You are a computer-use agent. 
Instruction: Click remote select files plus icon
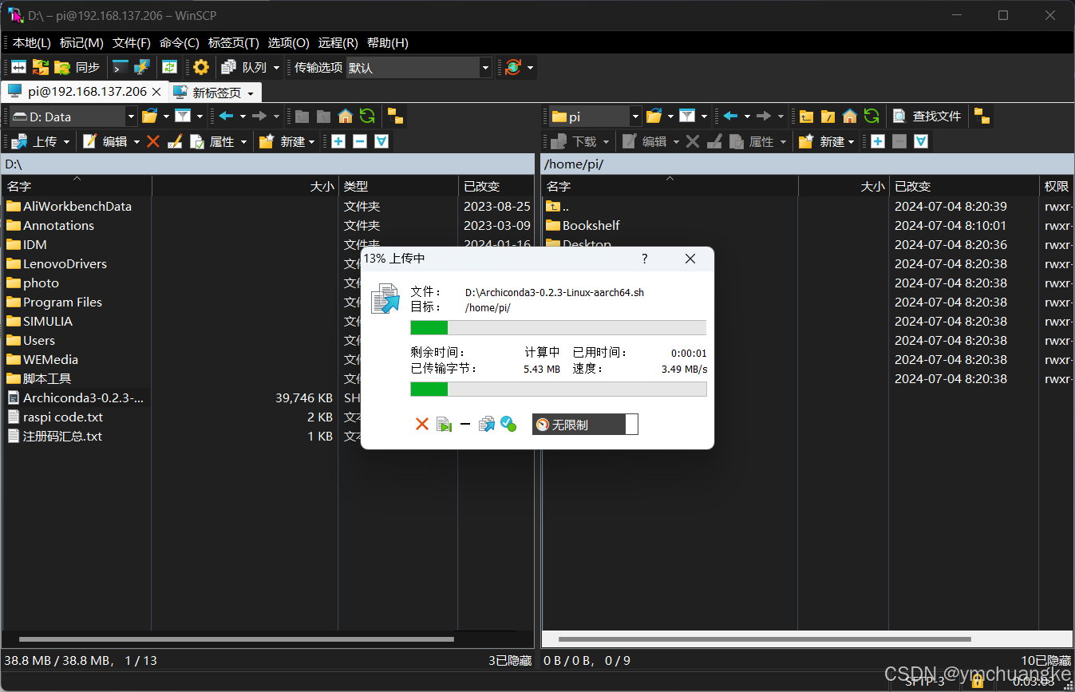coord(878,141)
